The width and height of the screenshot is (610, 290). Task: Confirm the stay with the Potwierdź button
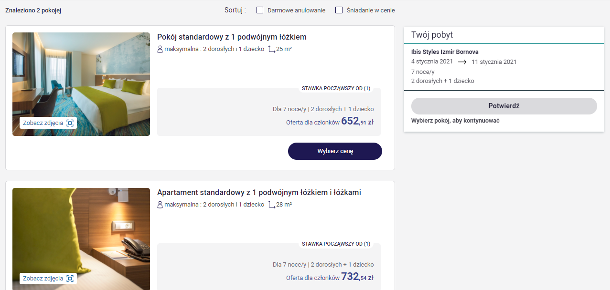(504, 106)
